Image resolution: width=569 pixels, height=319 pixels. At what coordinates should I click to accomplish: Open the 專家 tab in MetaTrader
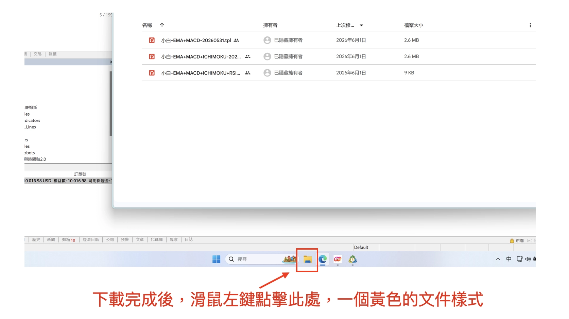(x=174, y=240)
